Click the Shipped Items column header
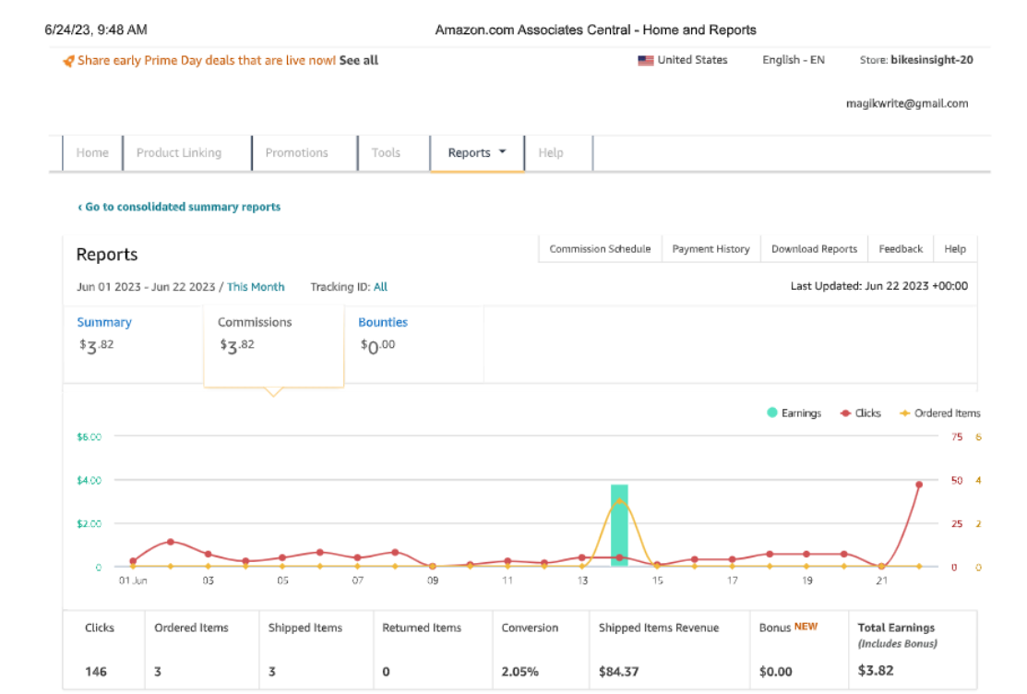The width and height of the screenshot is (1027, 694). click(305, 628)
